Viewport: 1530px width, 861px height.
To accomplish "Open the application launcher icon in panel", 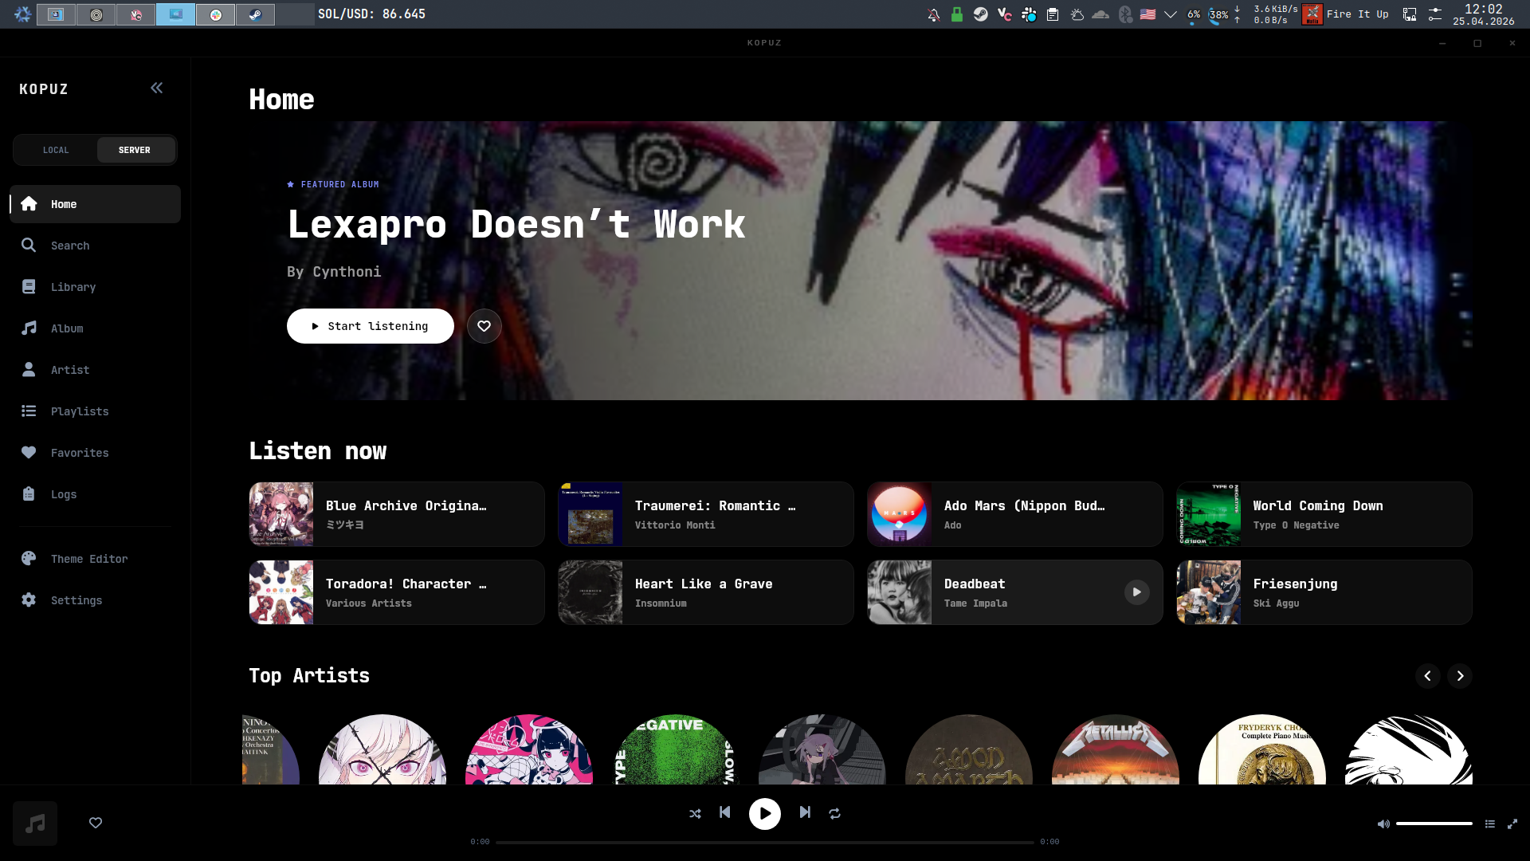I will 23,14.
